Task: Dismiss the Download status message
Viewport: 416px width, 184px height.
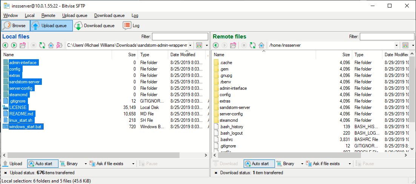Action: pyautogui.click(x=216, y=173)
